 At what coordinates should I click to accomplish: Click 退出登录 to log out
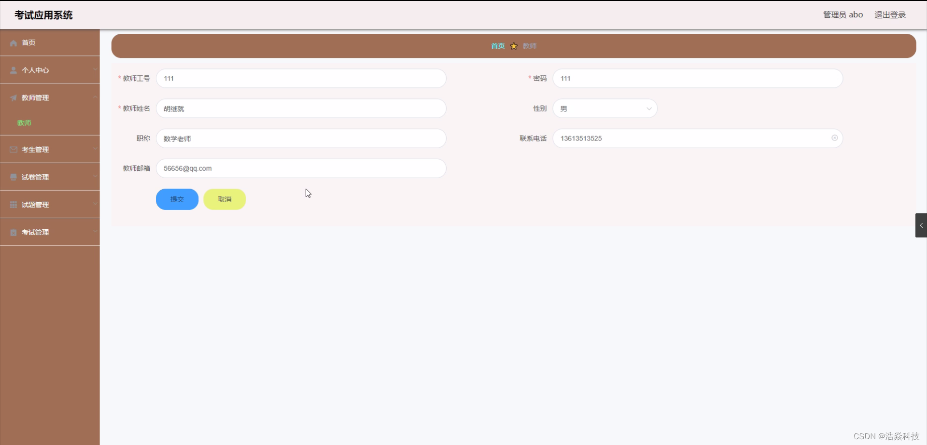(889, 14)
